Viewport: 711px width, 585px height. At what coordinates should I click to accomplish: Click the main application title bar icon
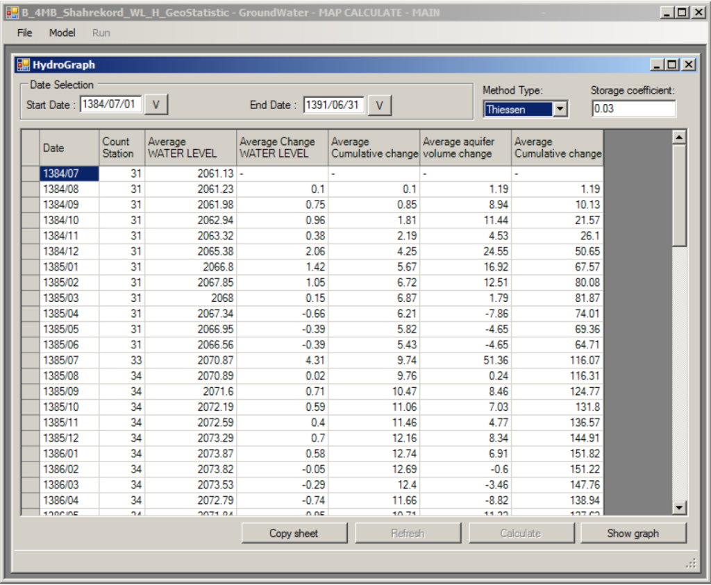pyautogui.click(x=12, y=12)
